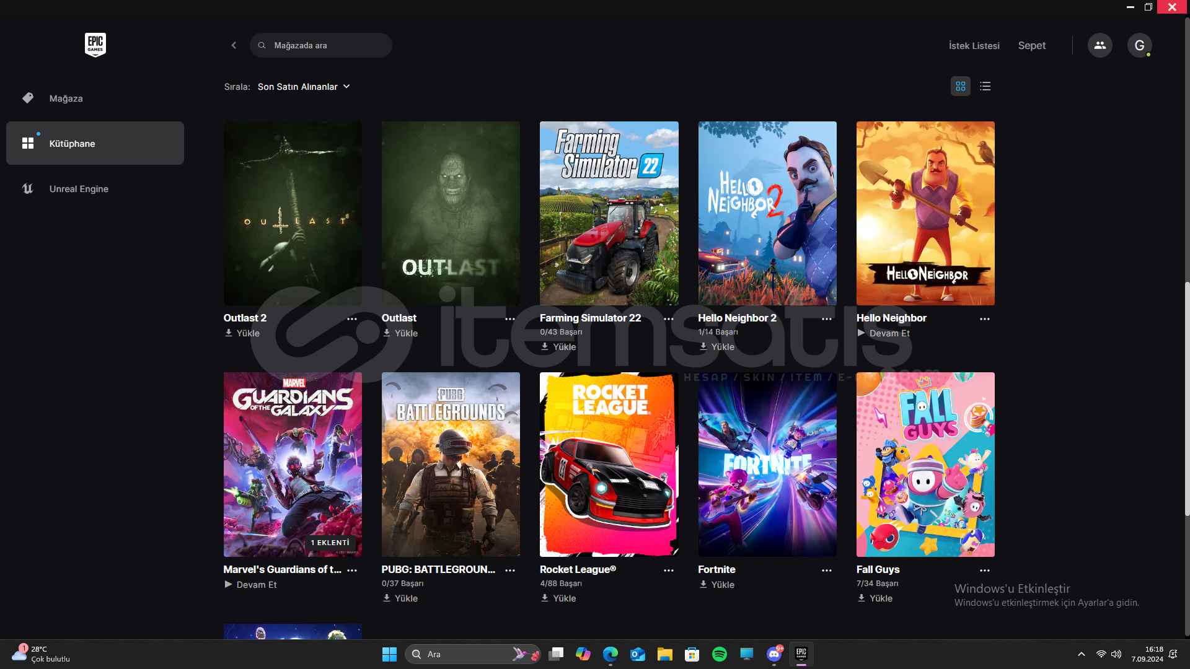
Task: Open the Hello Neighbor 2 cover
Action: pos(767,213)
